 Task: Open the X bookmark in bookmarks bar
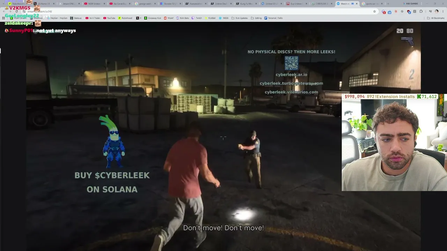139,18
